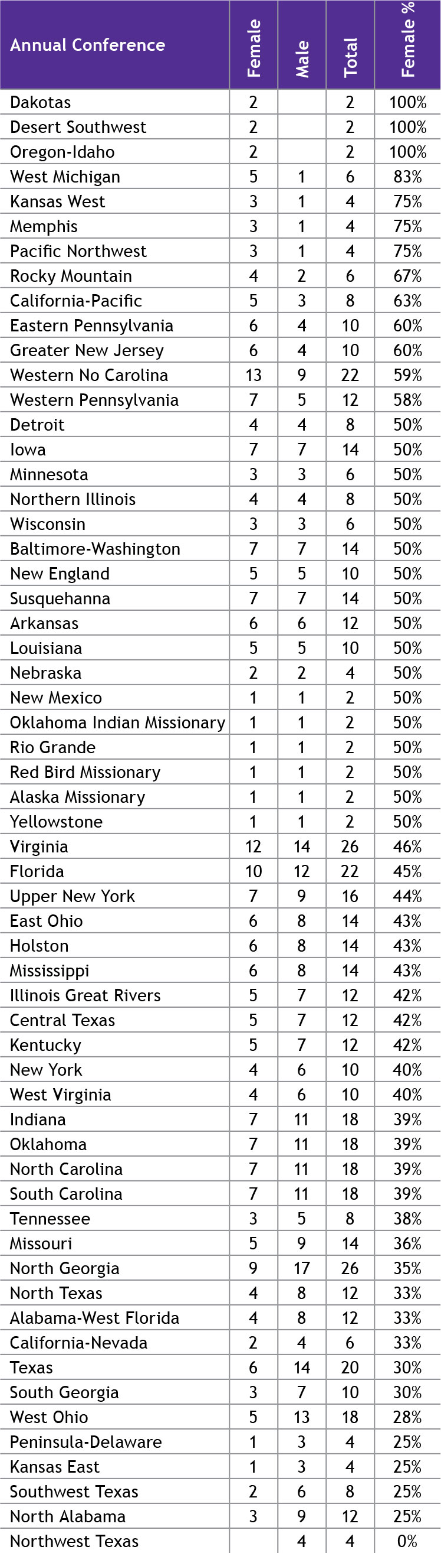
Task: Select the Northwest Texas 0% cell
Action: (407, 1541)
